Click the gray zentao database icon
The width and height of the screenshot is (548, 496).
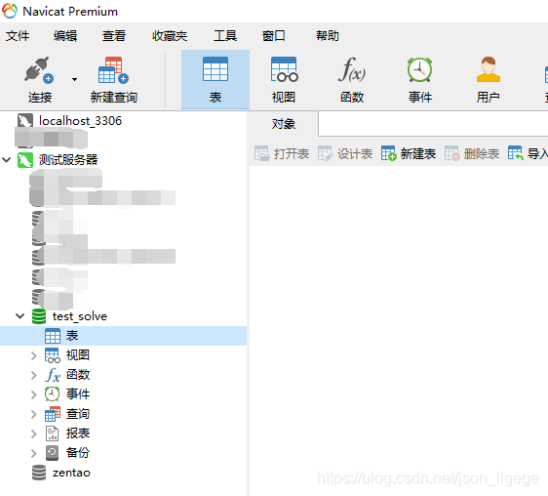pos(39,473)
